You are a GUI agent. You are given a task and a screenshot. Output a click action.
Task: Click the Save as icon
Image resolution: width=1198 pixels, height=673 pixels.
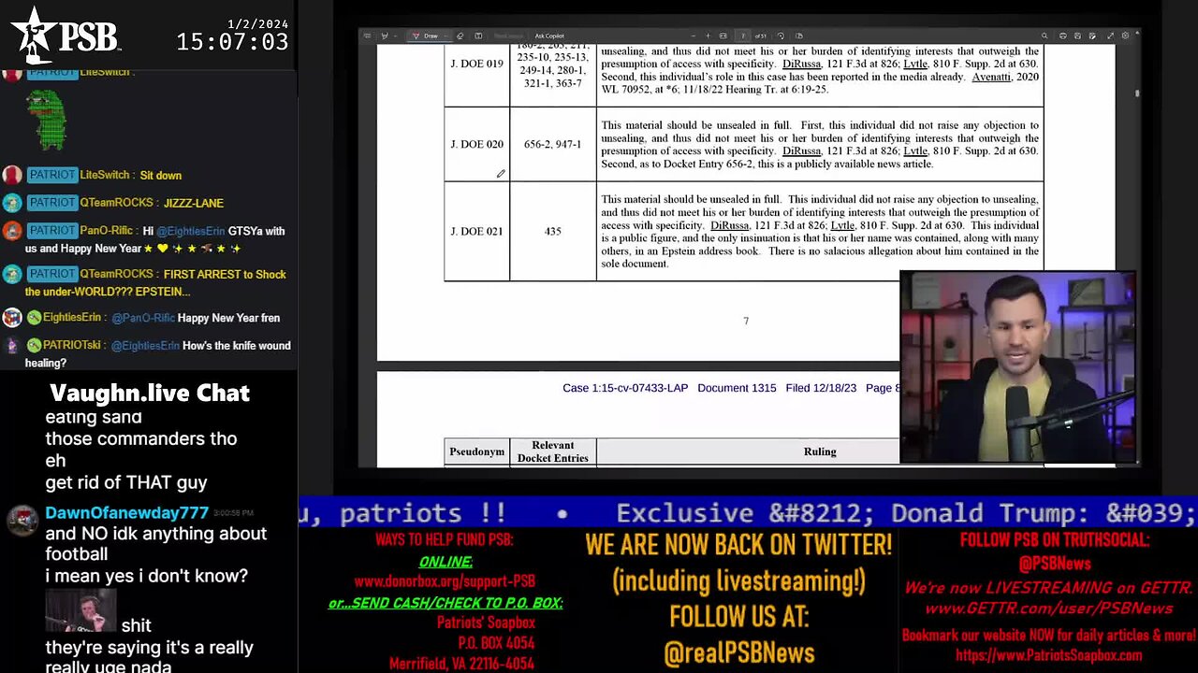pyautogui.click(x=1092, y=36)
